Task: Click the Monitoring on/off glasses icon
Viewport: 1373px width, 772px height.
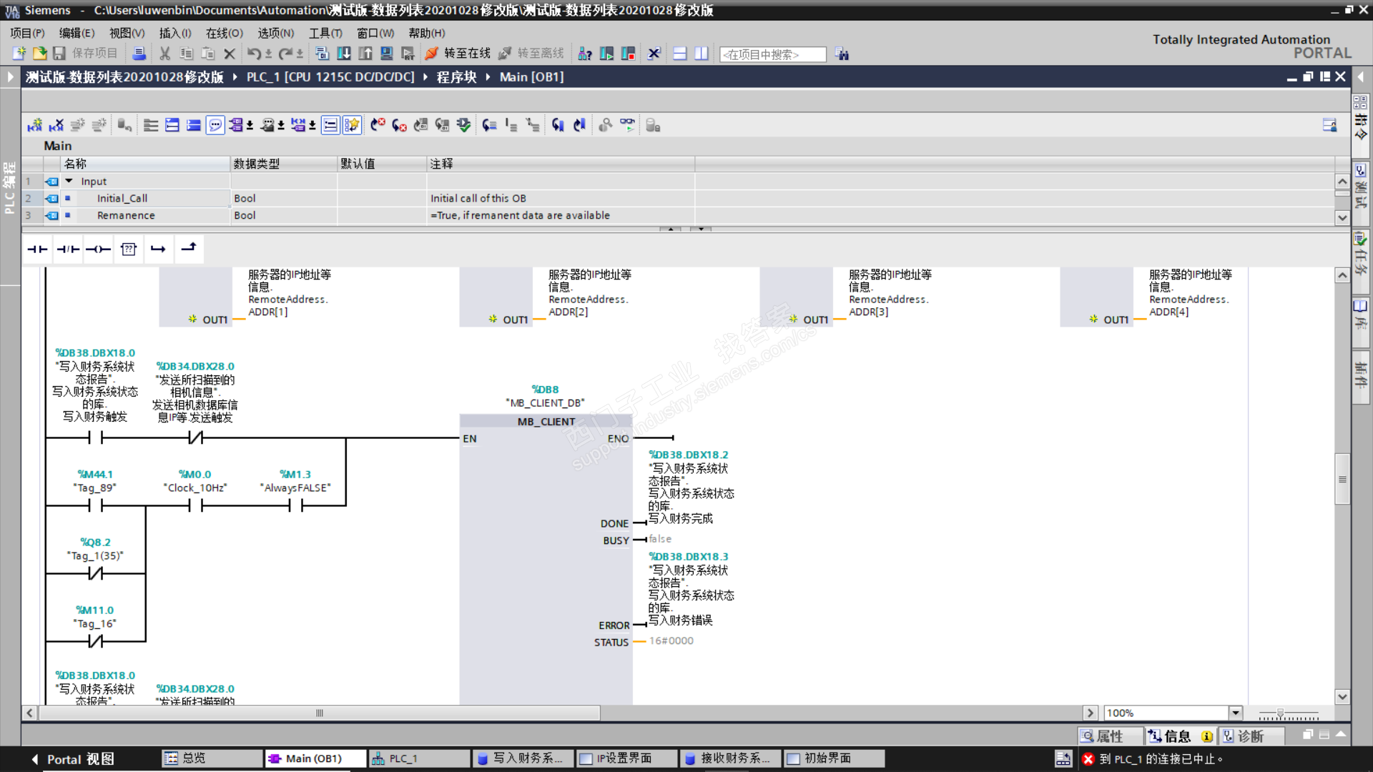Action: pos(627,125)
